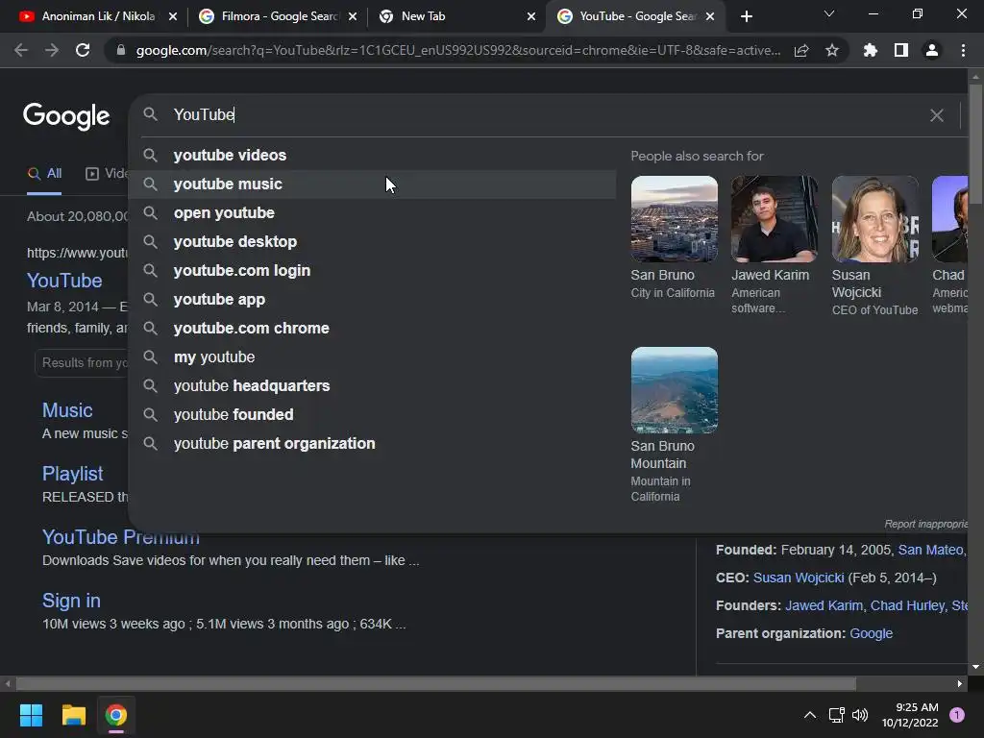The width and height of the screenshot is (984, 738).
Task: Click magnifier icon in search box
Action: 150,114
